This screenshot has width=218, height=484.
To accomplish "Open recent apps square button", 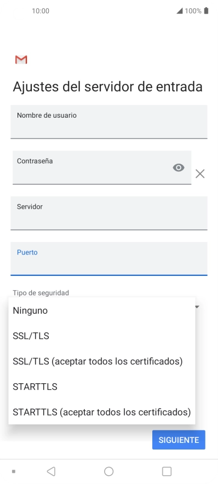I will 167,471.
